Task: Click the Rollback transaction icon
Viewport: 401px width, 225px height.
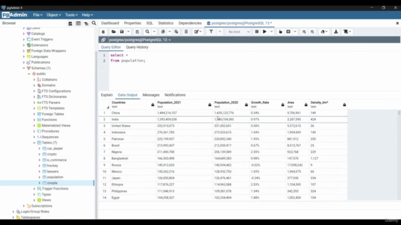Action: [x=312, y=32]
